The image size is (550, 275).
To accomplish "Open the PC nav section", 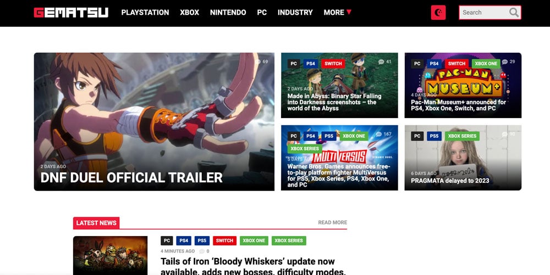I will 262,13.
